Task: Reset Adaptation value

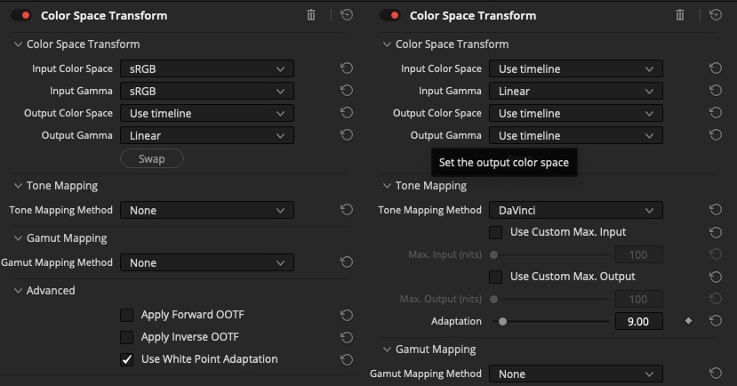Action: [716, 321]
